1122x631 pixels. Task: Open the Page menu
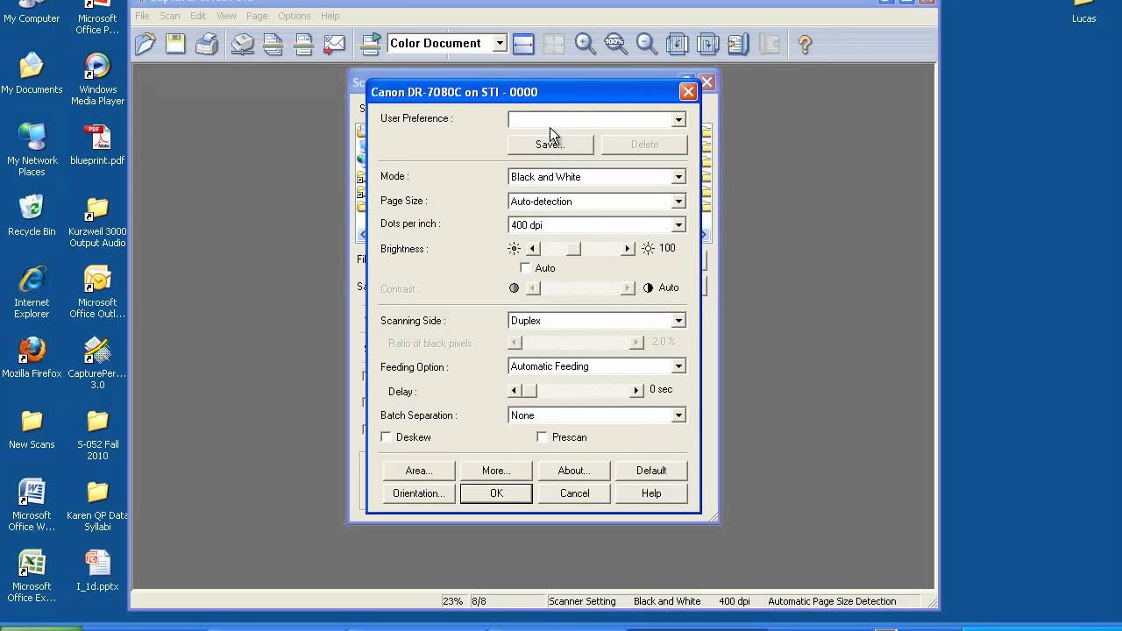[x=257, y=16]
